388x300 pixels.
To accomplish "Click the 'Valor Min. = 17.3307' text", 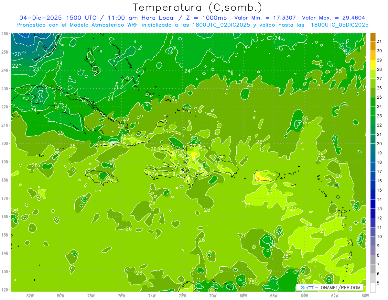I will click(x=265, y=18).
